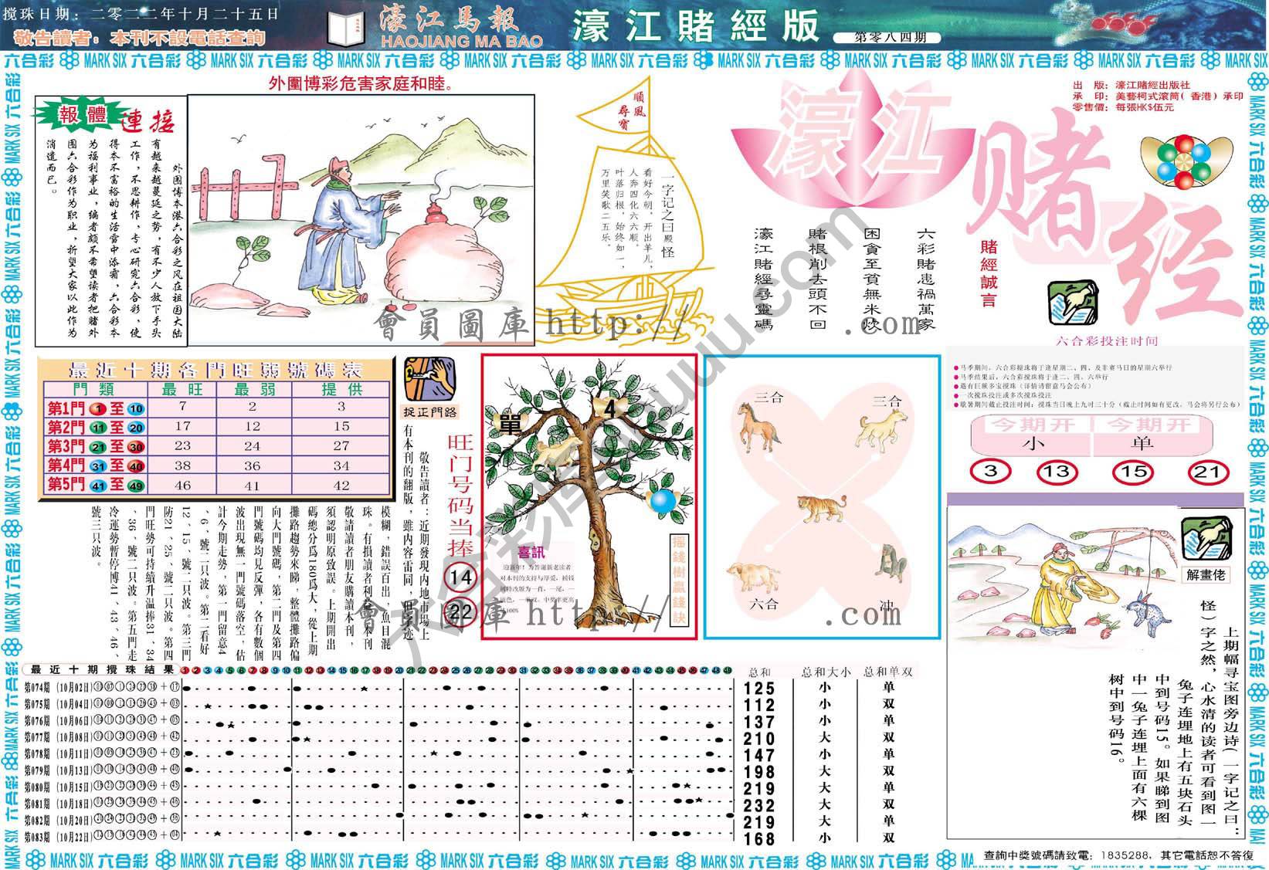Click the red circled number 3
This screenshot has height=870, width=1269.
click(991, 471)
